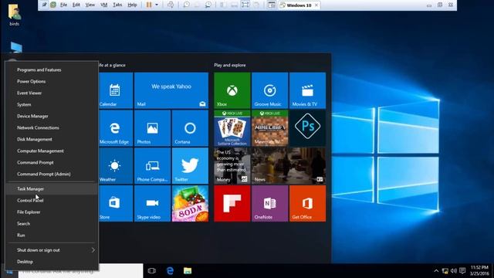Open the VMware View menu

coord(90,5)
